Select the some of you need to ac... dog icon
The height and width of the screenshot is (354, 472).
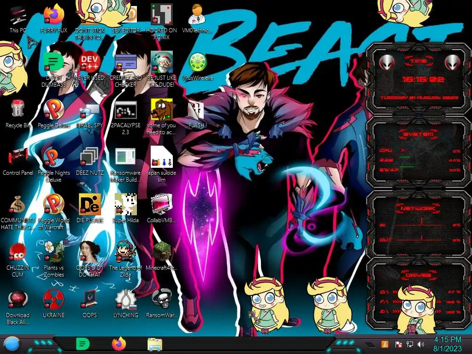(x=161, y=118)
